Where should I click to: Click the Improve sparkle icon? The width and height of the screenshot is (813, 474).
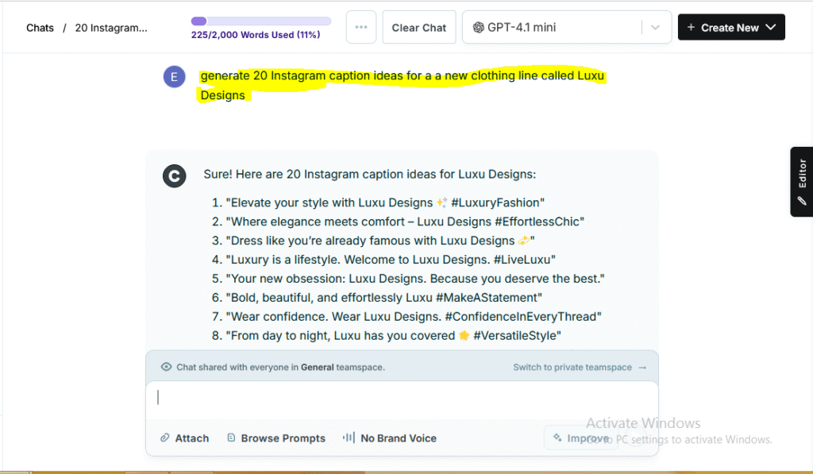(x=557, y=437)
